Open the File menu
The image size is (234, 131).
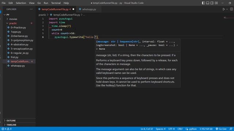[x=4, y=3]
